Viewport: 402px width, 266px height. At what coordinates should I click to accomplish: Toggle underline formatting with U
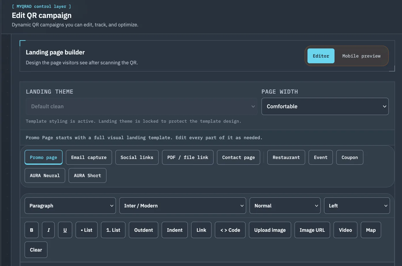65,230
